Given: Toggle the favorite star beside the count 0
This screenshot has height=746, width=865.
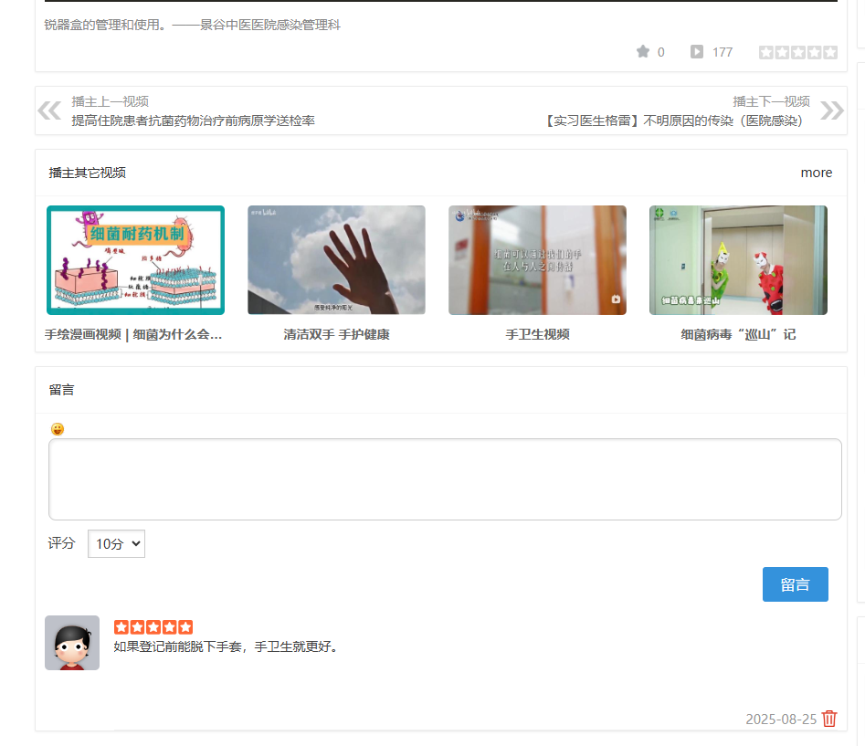Looking at the screenshot, I should 643,52.
